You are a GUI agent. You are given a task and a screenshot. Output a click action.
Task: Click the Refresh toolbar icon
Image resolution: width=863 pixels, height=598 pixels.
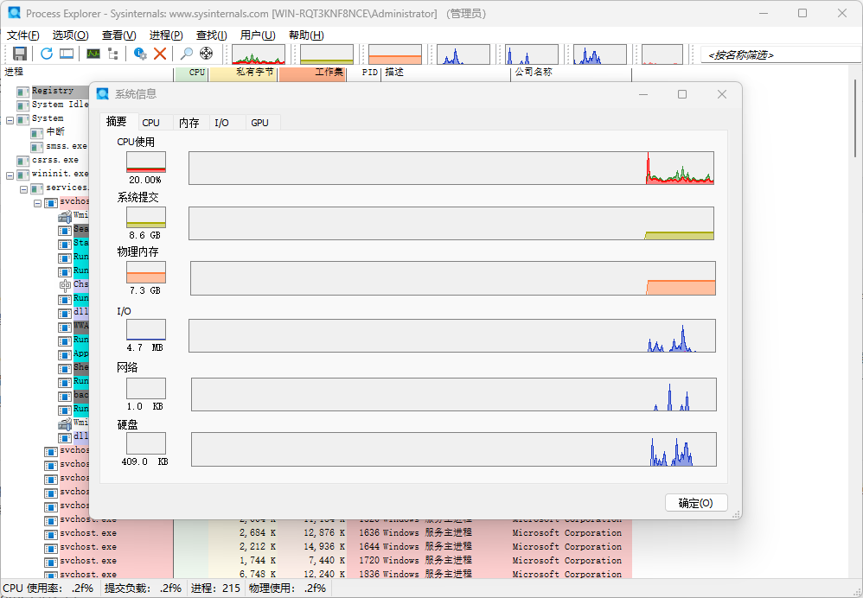(x=47, y=54)
